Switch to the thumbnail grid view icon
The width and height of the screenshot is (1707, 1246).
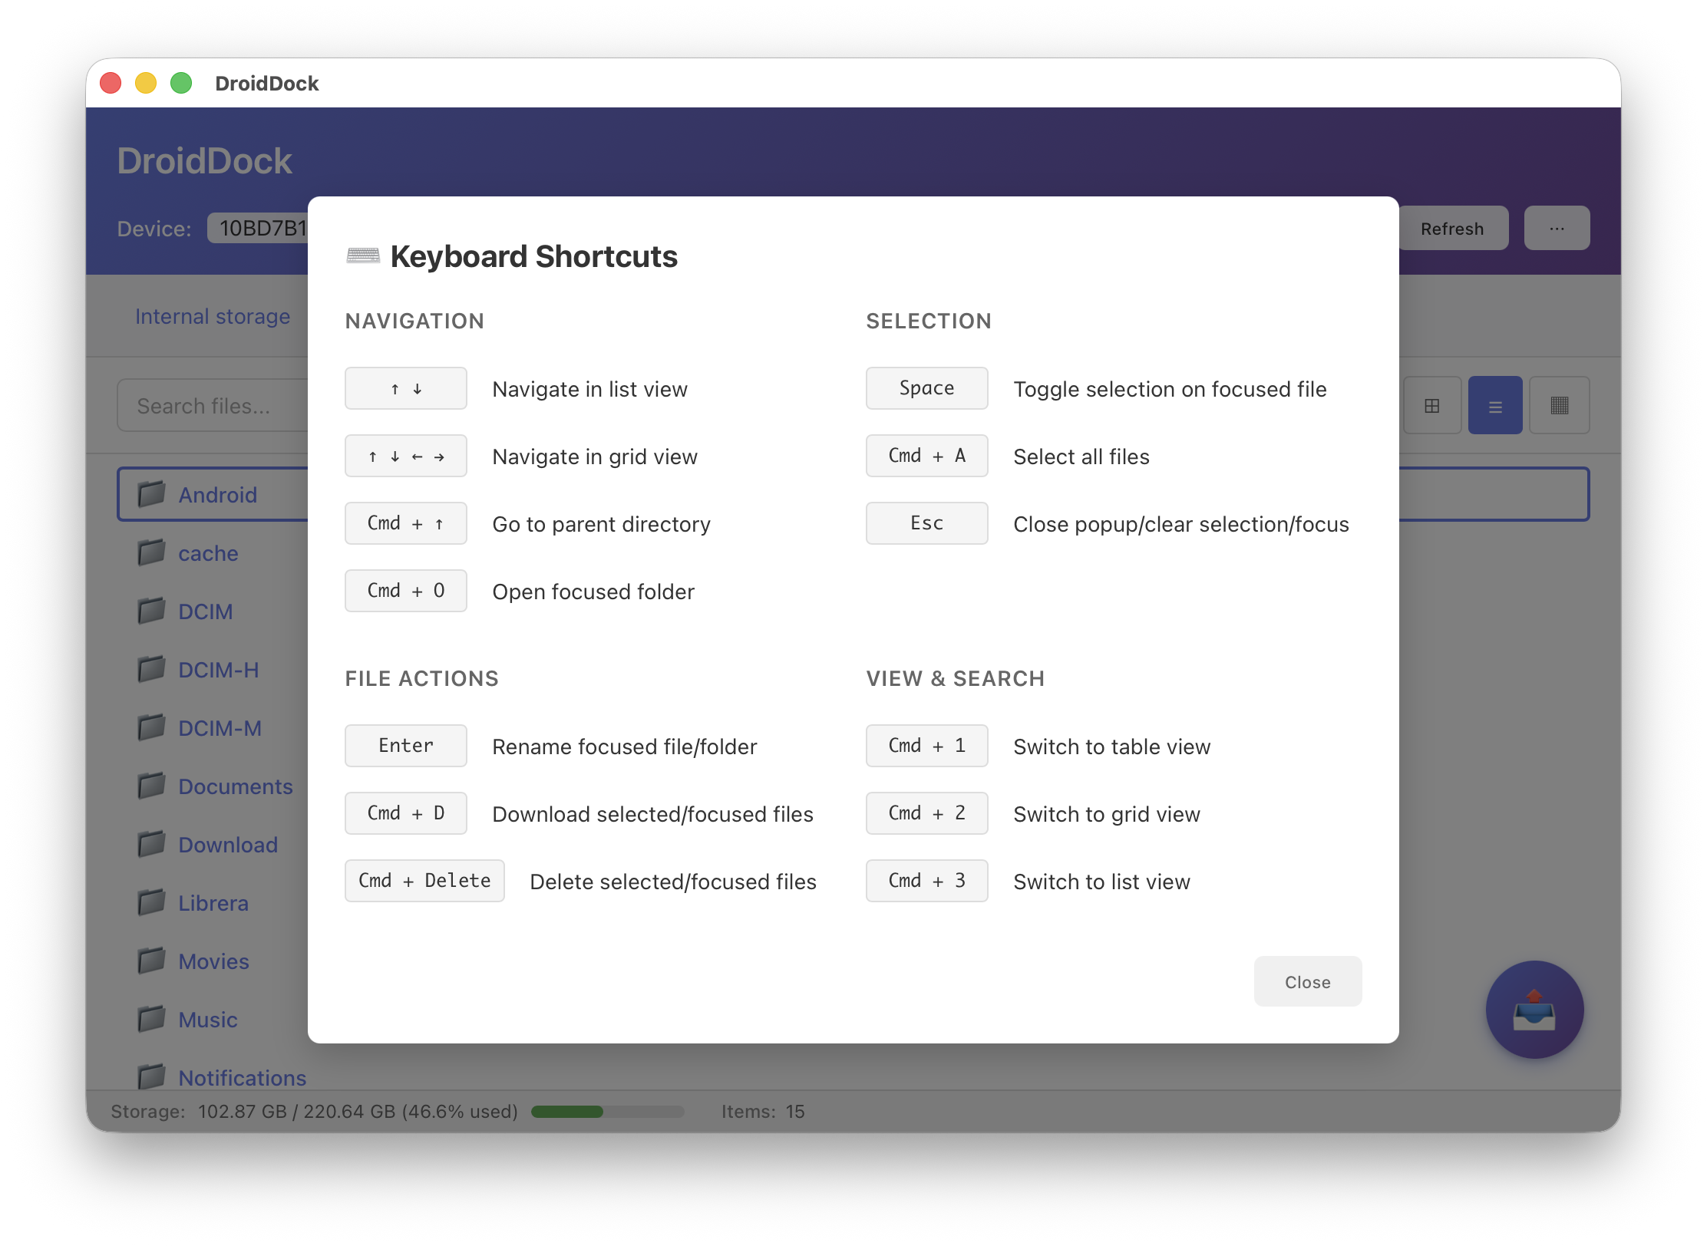[1560, 405]
